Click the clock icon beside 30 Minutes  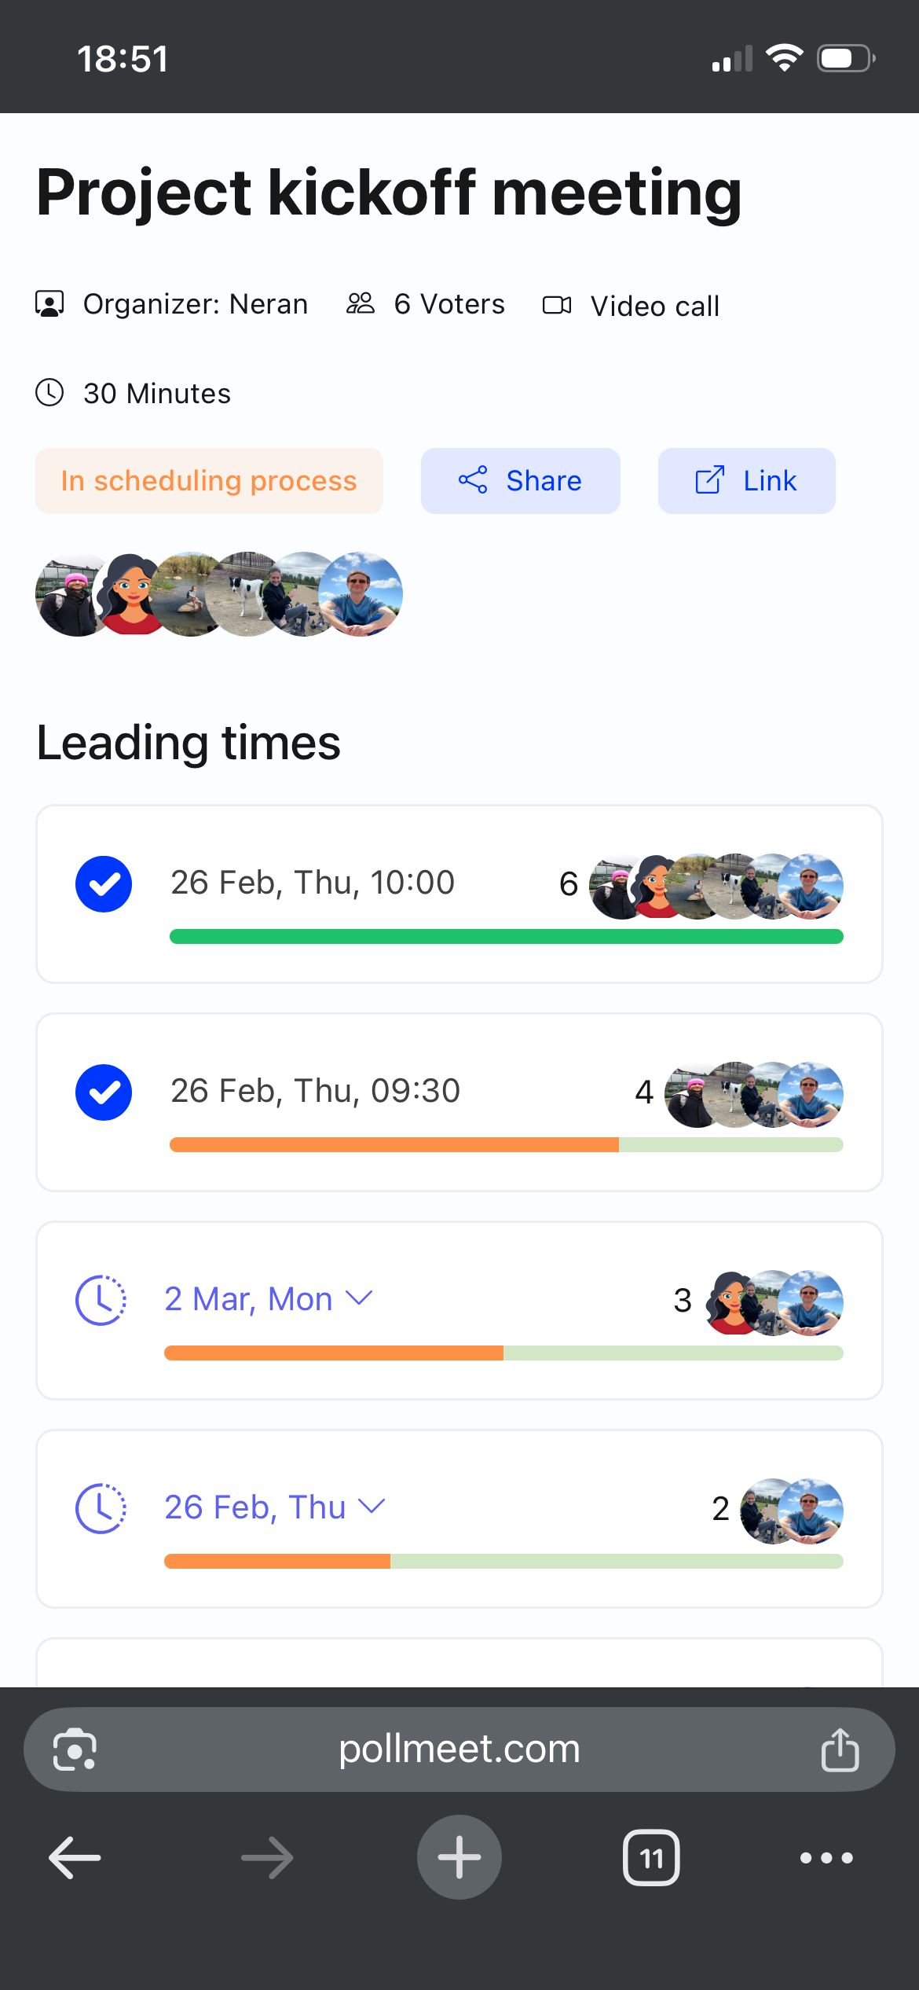tap(50, 393)
